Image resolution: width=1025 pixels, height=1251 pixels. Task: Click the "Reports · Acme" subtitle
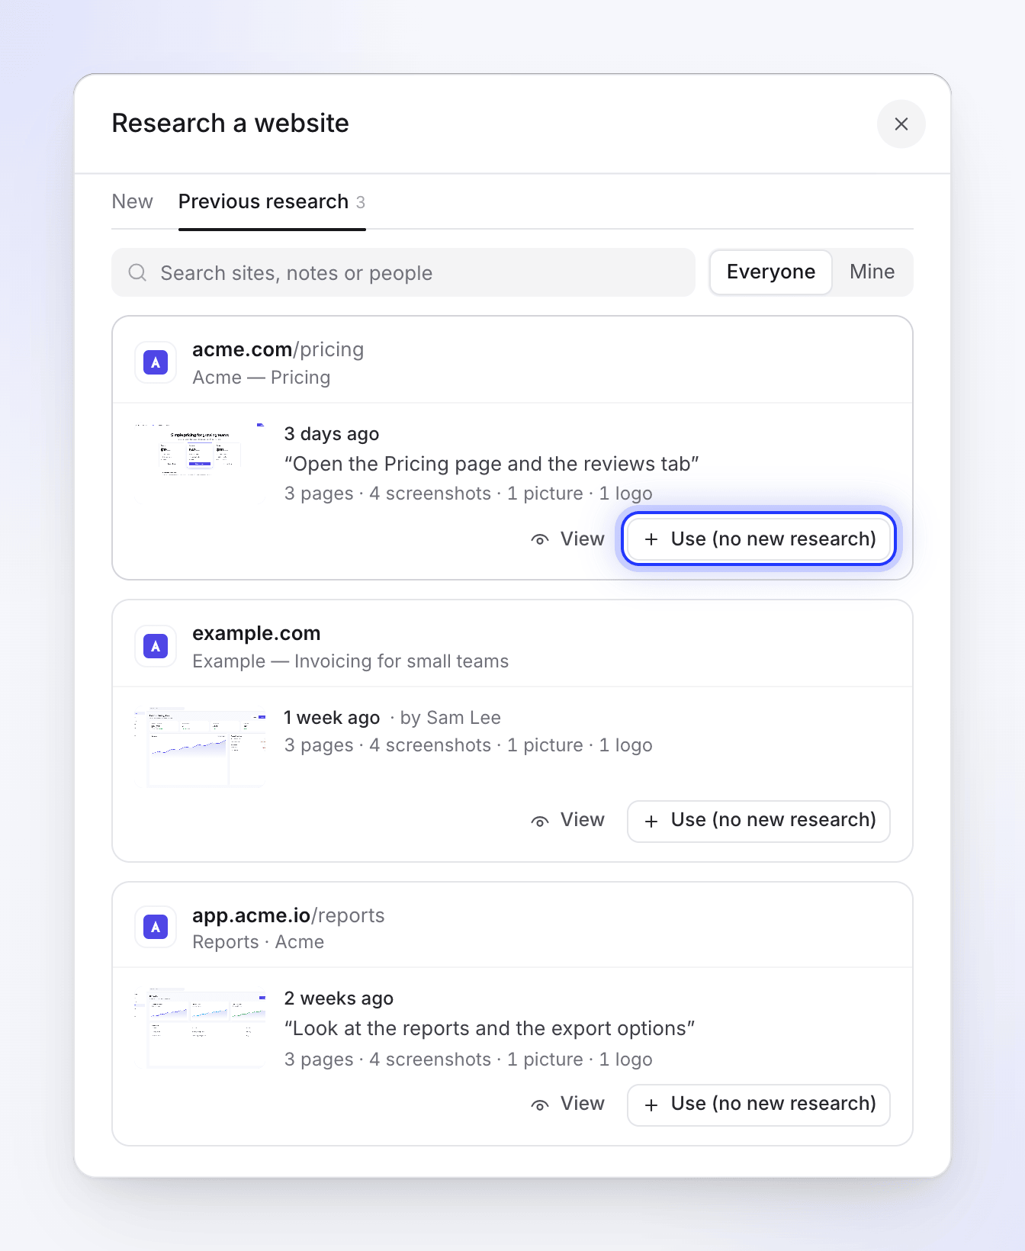pos(258,942)
